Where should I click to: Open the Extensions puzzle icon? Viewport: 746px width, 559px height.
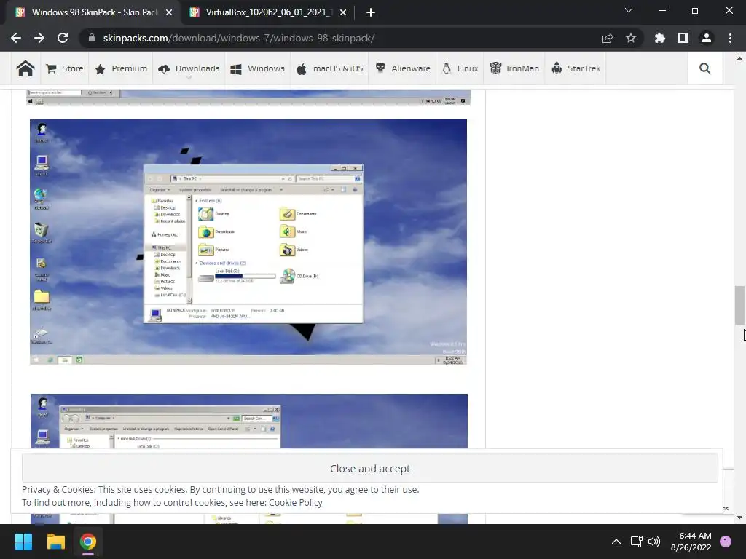pyautogui.click(x=659, y=38)
